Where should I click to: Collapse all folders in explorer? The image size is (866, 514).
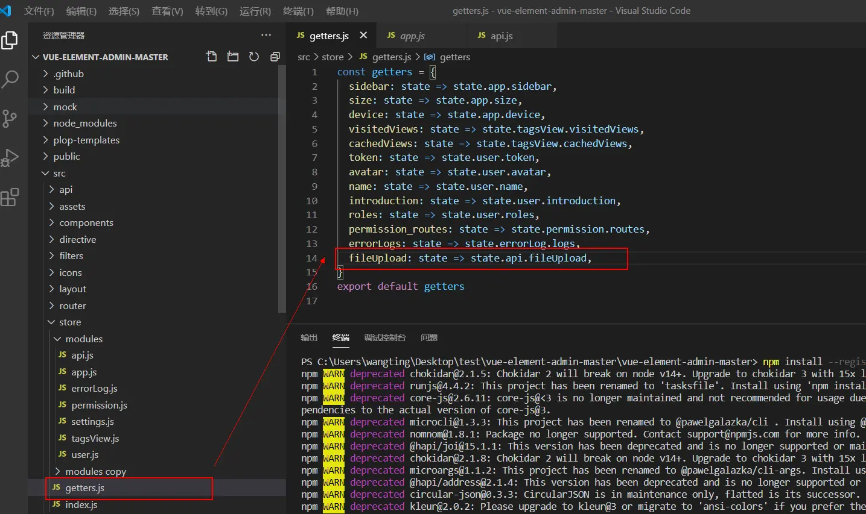pos(275,57)
